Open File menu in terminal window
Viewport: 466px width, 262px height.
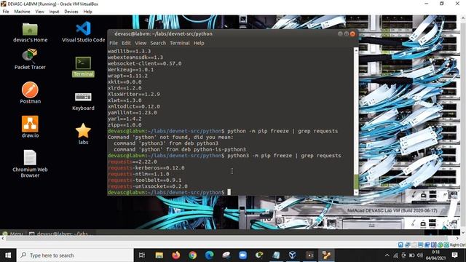click(114, 43)
